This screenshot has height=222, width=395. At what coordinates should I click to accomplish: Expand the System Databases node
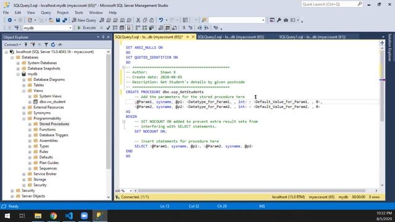point(18,63)
